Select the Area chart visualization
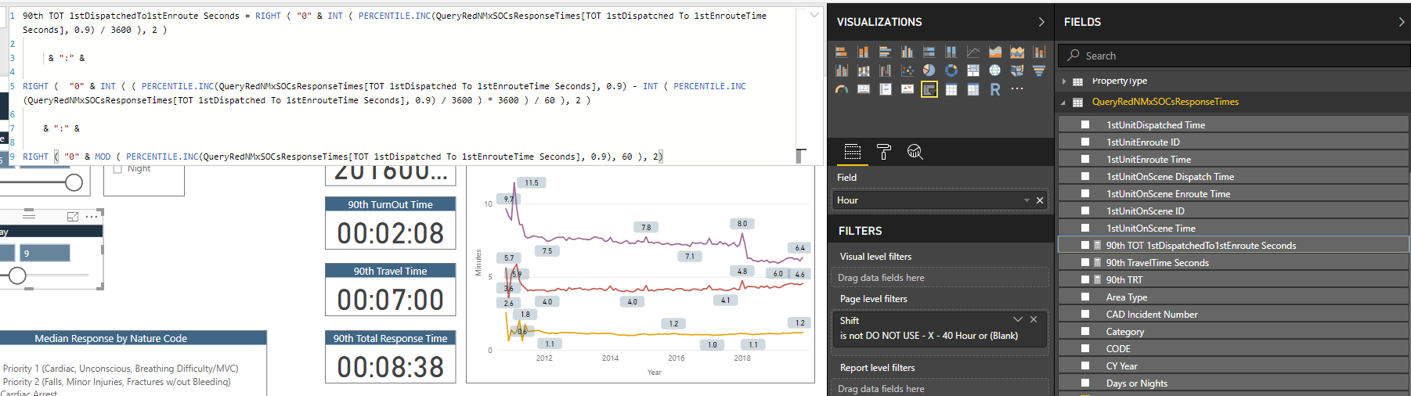1411x396 pixels. [x=994, y=52]
